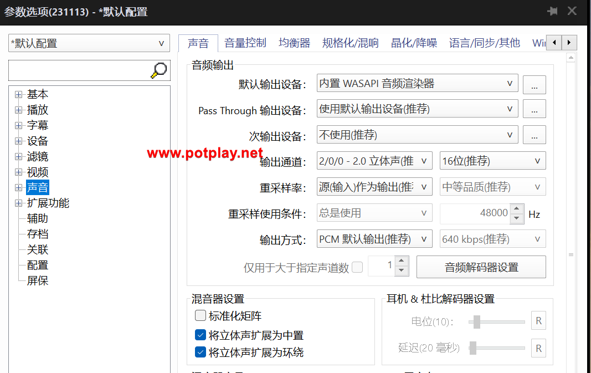Click into the settings search field
The height and width of the screenshot is (373, 591).
[x=79, y=70]
